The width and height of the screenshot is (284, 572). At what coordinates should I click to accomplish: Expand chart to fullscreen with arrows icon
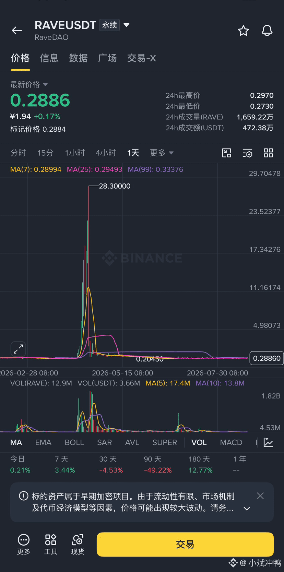pyautogui.click(x=18, y=349)
